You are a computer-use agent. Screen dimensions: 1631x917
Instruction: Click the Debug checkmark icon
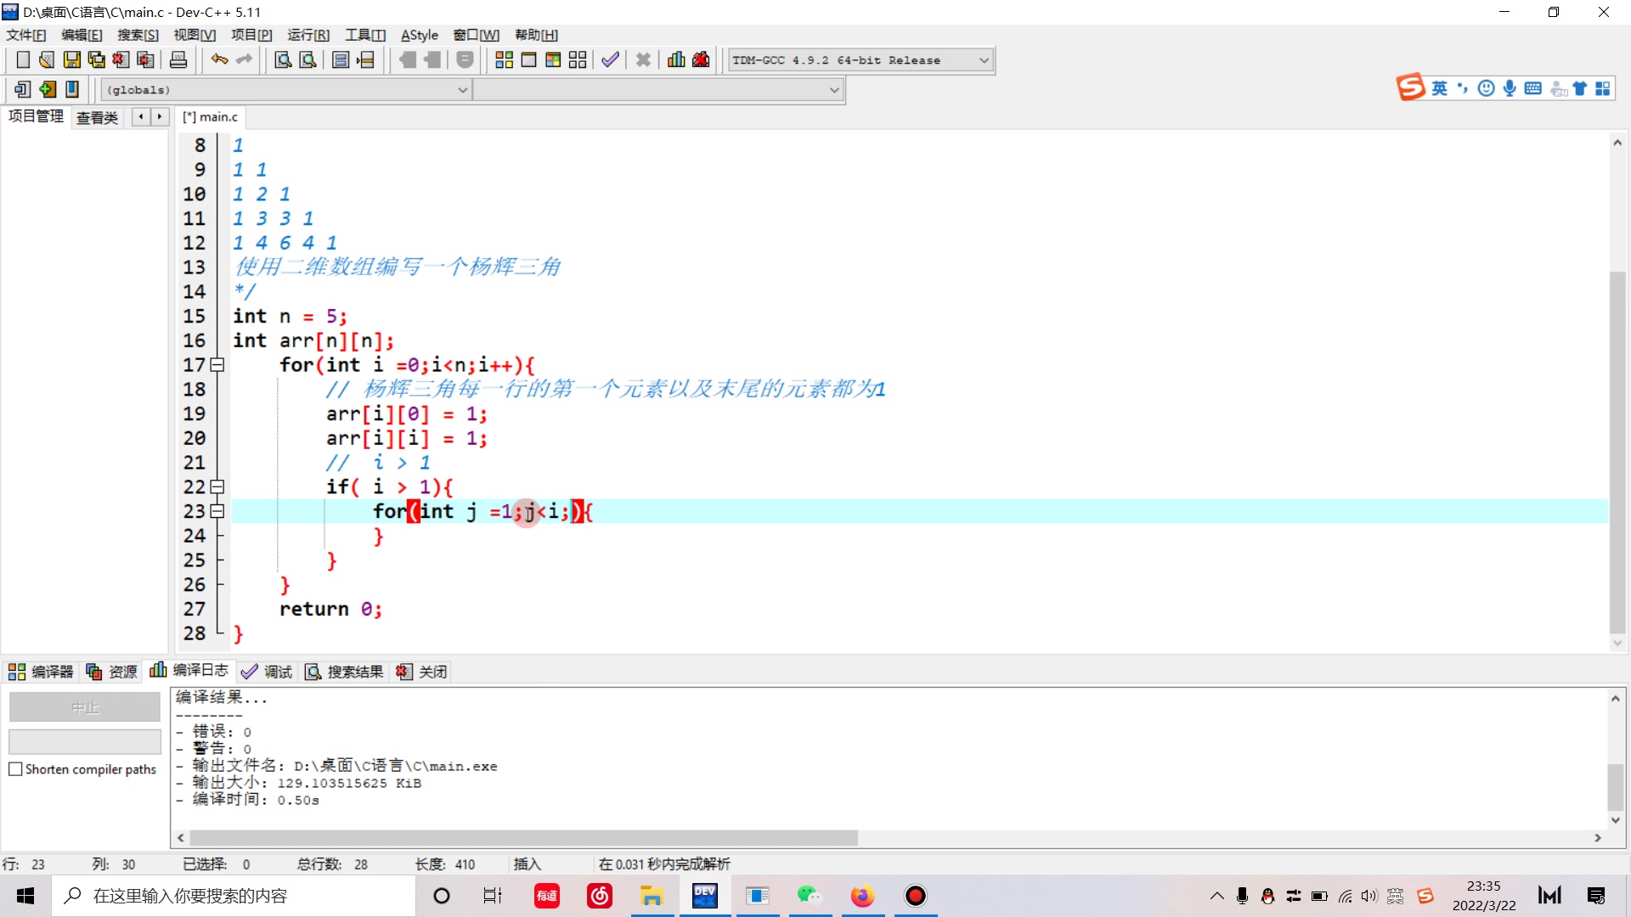click(x=610, y=59)
